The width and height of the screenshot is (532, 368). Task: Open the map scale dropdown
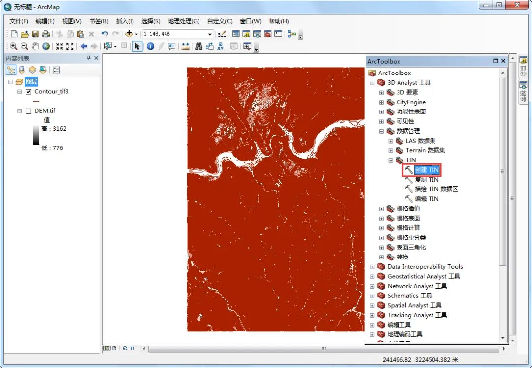[x=210, y=34]
